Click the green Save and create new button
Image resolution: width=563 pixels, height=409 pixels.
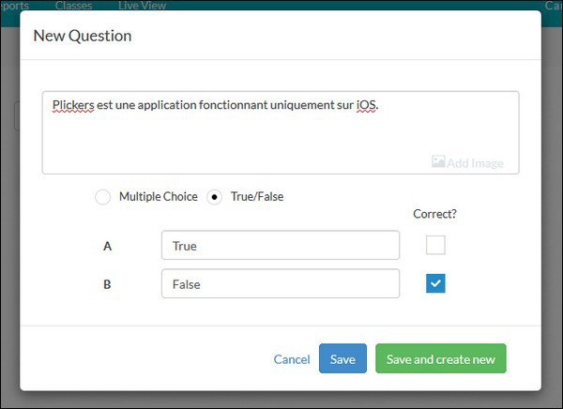tap(440, 359)
